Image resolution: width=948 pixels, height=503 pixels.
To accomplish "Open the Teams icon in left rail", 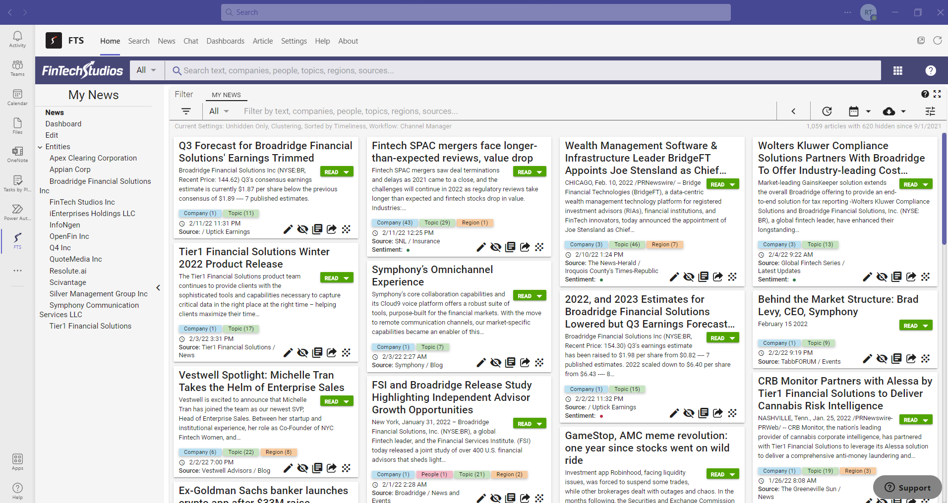I will (x=17, y=68).
